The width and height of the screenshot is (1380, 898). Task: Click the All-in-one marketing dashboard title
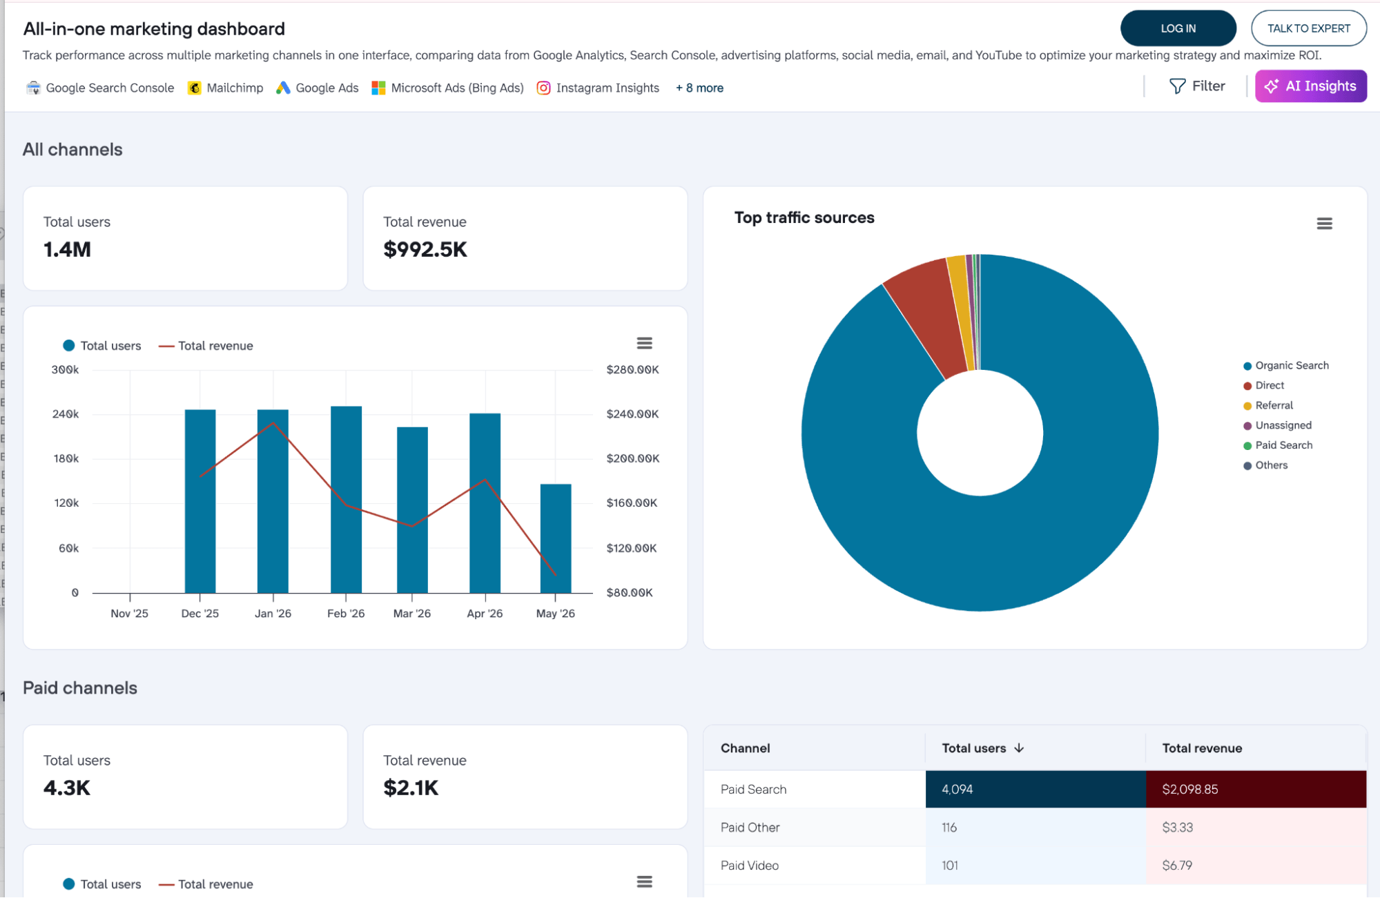tap(154, 28)
